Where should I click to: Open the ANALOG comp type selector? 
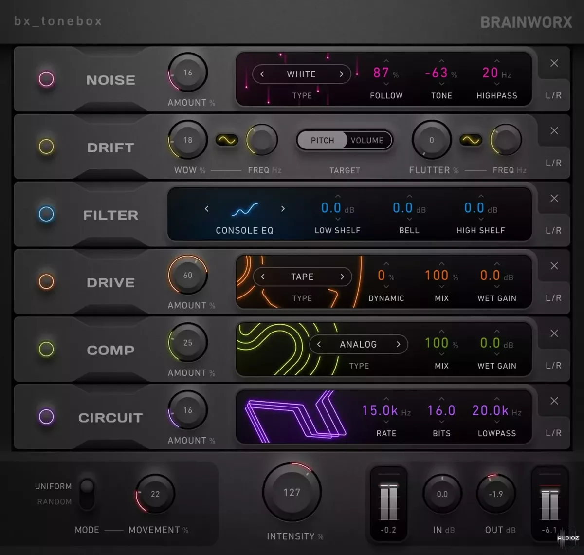pos(358,344)
